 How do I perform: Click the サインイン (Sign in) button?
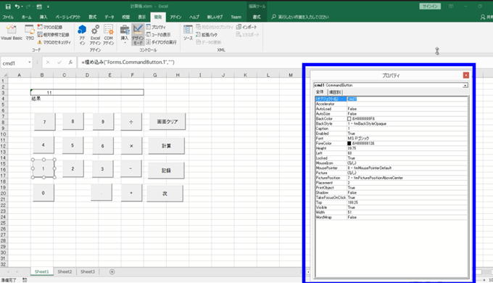click(430, 7)
